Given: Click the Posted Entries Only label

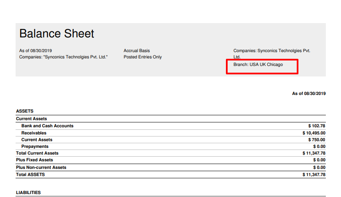Looking at the screenshot, I should (x=142, y=57).
